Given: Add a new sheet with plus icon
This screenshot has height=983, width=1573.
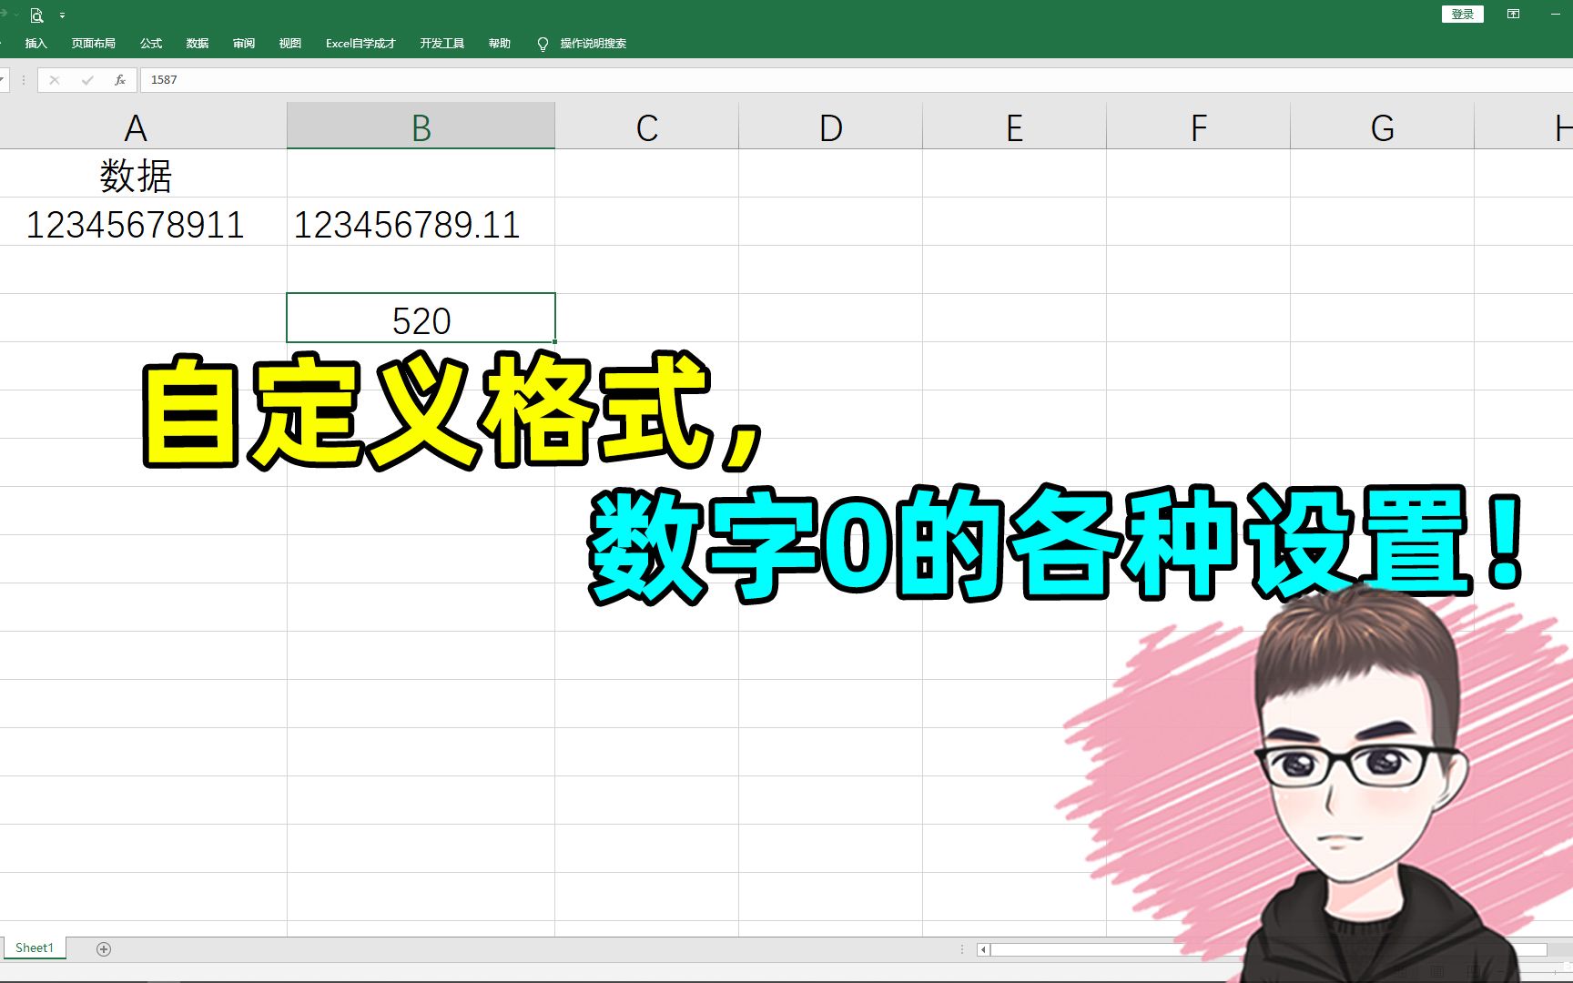Looking at the screenshot, I should pos(104,949).
